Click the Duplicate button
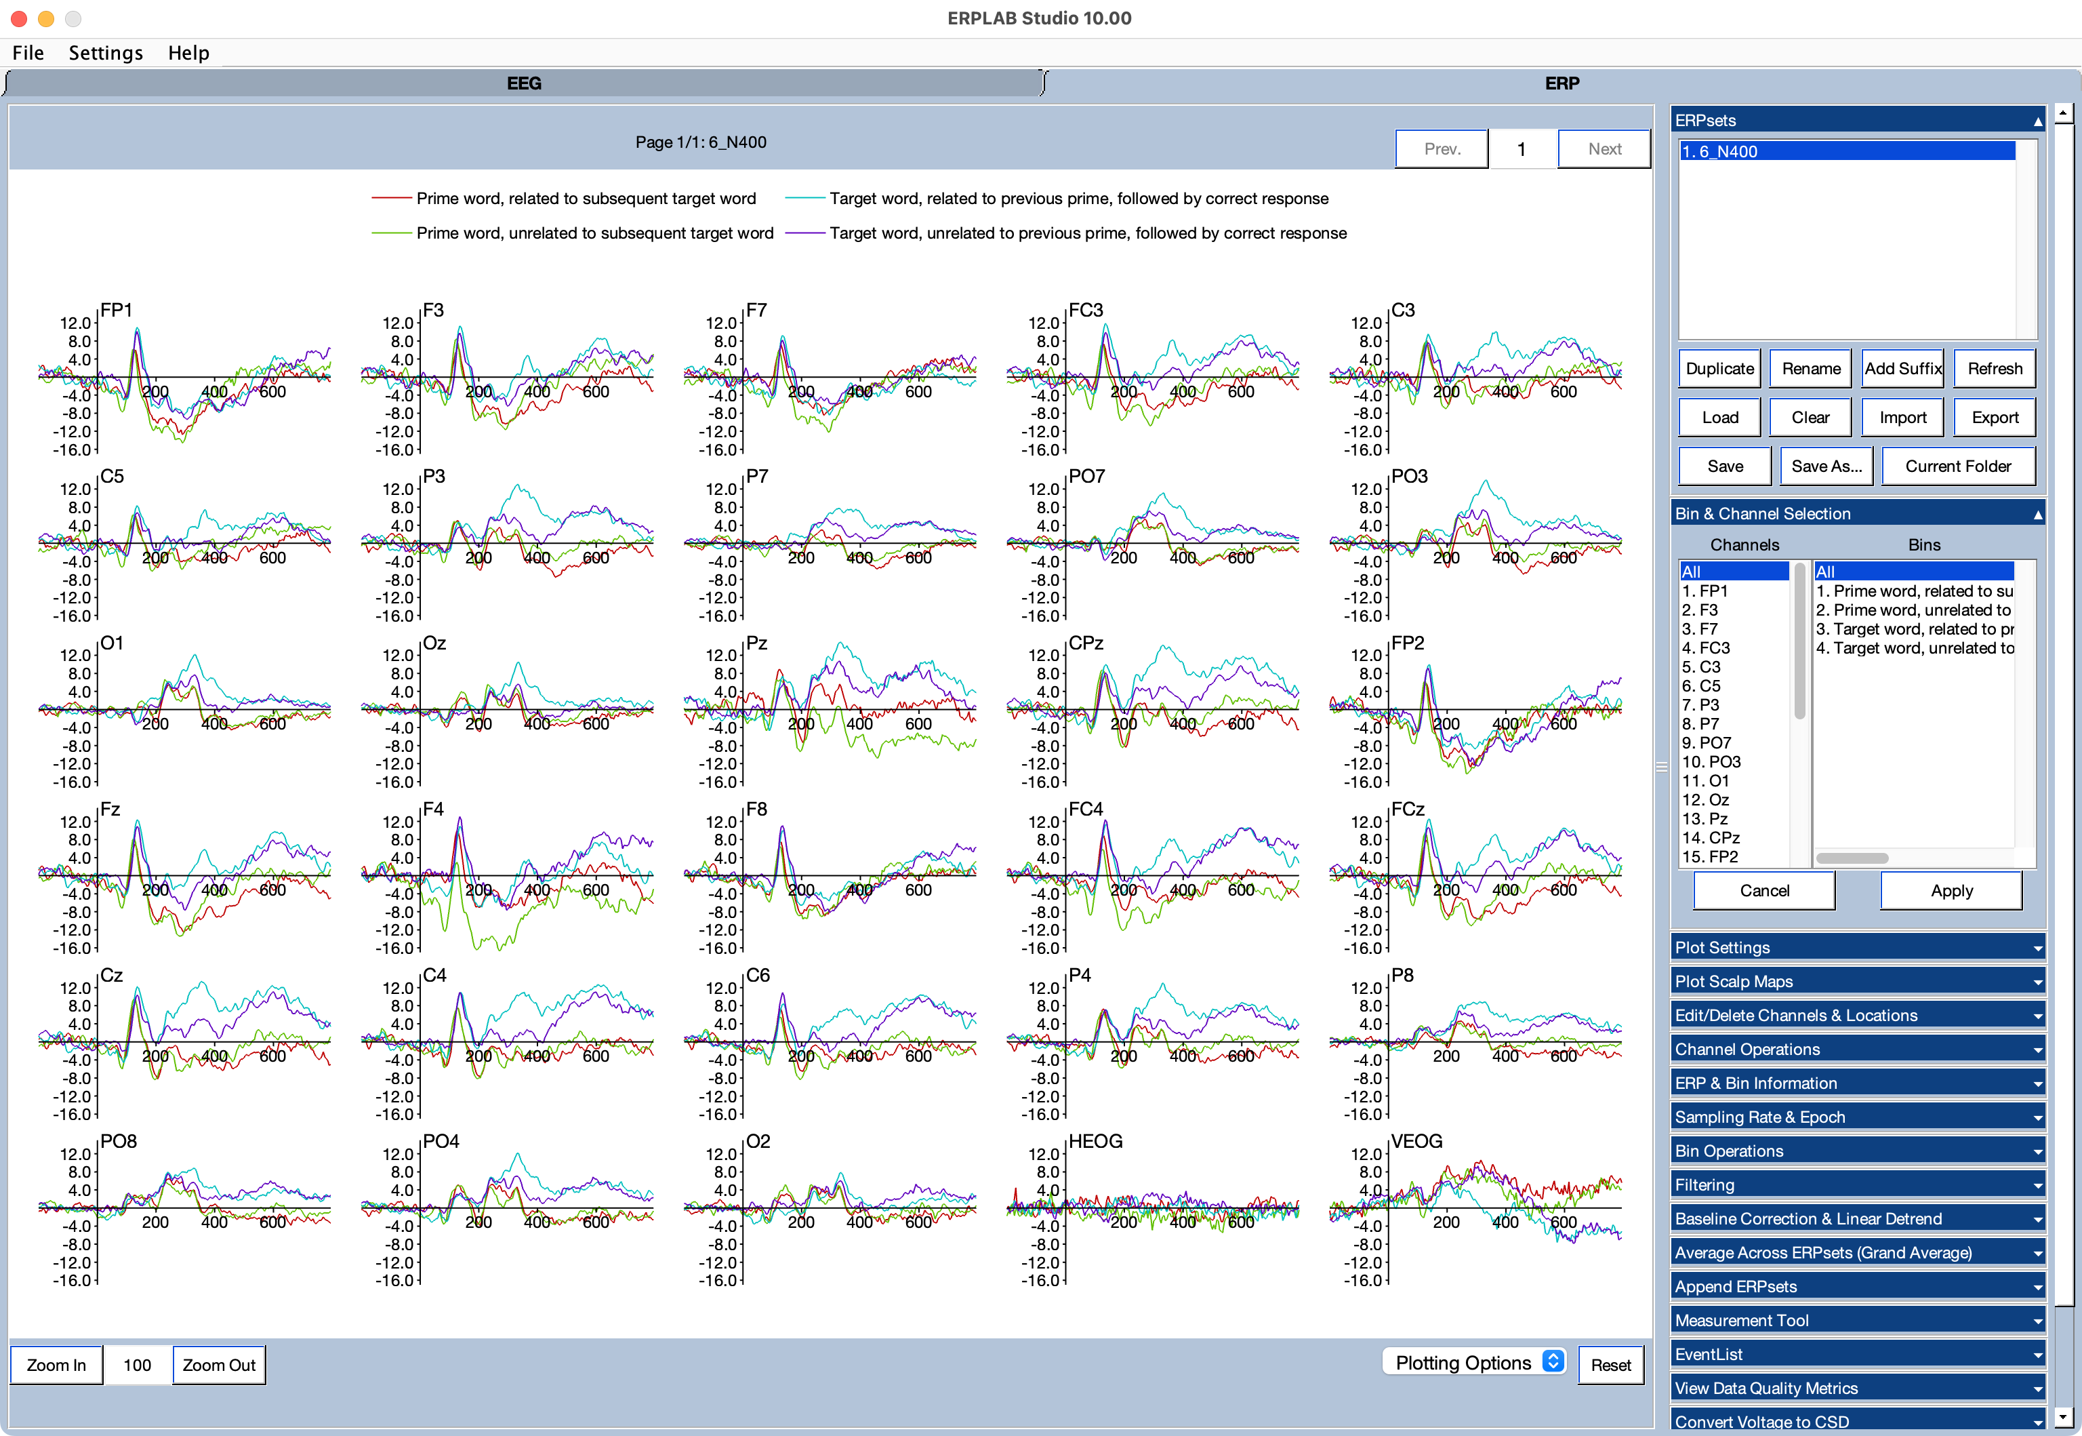The height and width of the screenshot is (1436, 2082). click(1719, 368)
